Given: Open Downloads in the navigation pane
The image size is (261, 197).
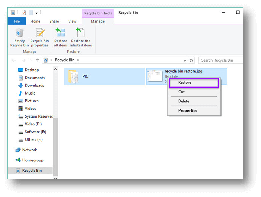Looking at the screenshot, I should coord(34,85).
